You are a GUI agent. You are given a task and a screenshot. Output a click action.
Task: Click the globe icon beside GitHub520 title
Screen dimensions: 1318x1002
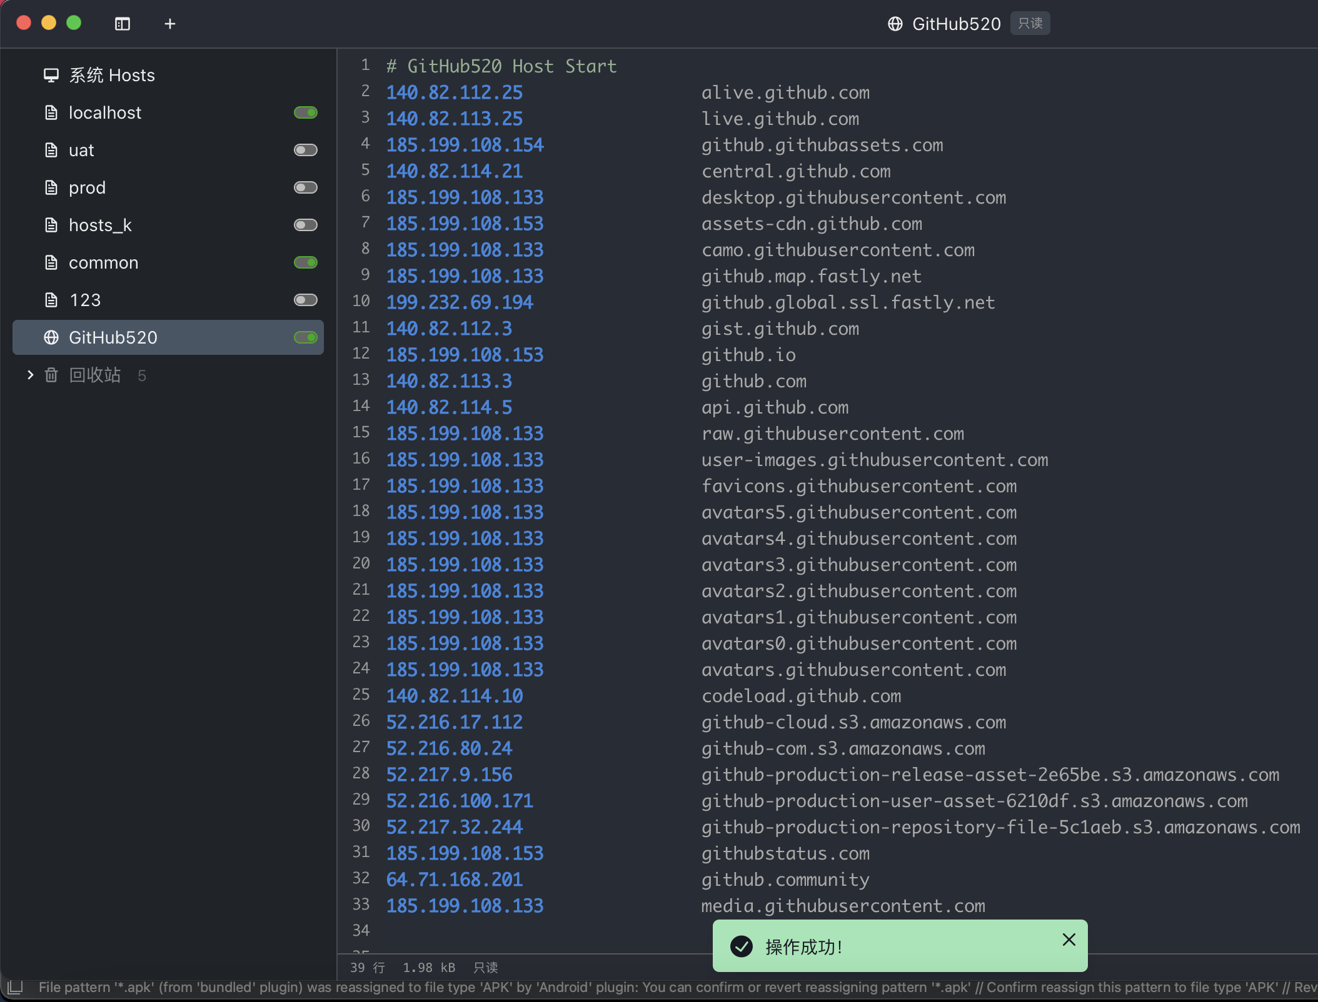895,24
